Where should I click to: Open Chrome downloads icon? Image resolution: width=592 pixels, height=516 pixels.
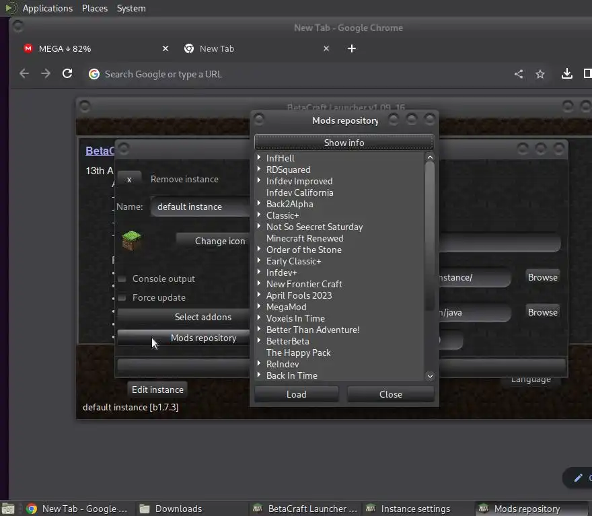pyautogui.click(x=566, y=74)
